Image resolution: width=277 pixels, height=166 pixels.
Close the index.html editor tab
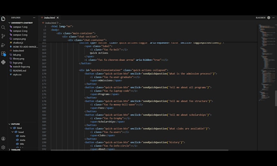pyautogui.click(x=57, y=17)
